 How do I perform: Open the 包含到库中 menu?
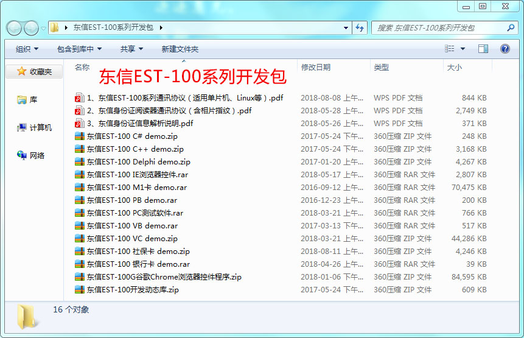pos(79,49)
